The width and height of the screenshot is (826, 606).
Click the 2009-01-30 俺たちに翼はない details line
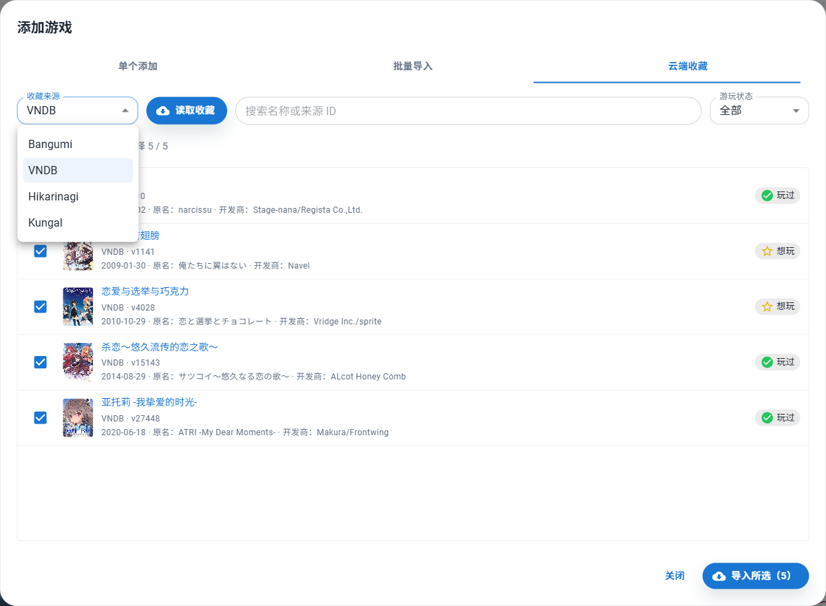coord(206,266)
